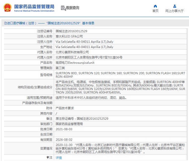This screenshot has height=161, width=189.
Task: Click the 网上办事大厅 user icon
Action: [x=174, y=6]
